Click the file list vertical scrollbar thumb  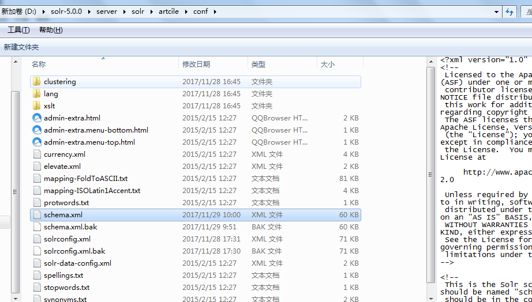pyautogui.click(x=431, y=175)
